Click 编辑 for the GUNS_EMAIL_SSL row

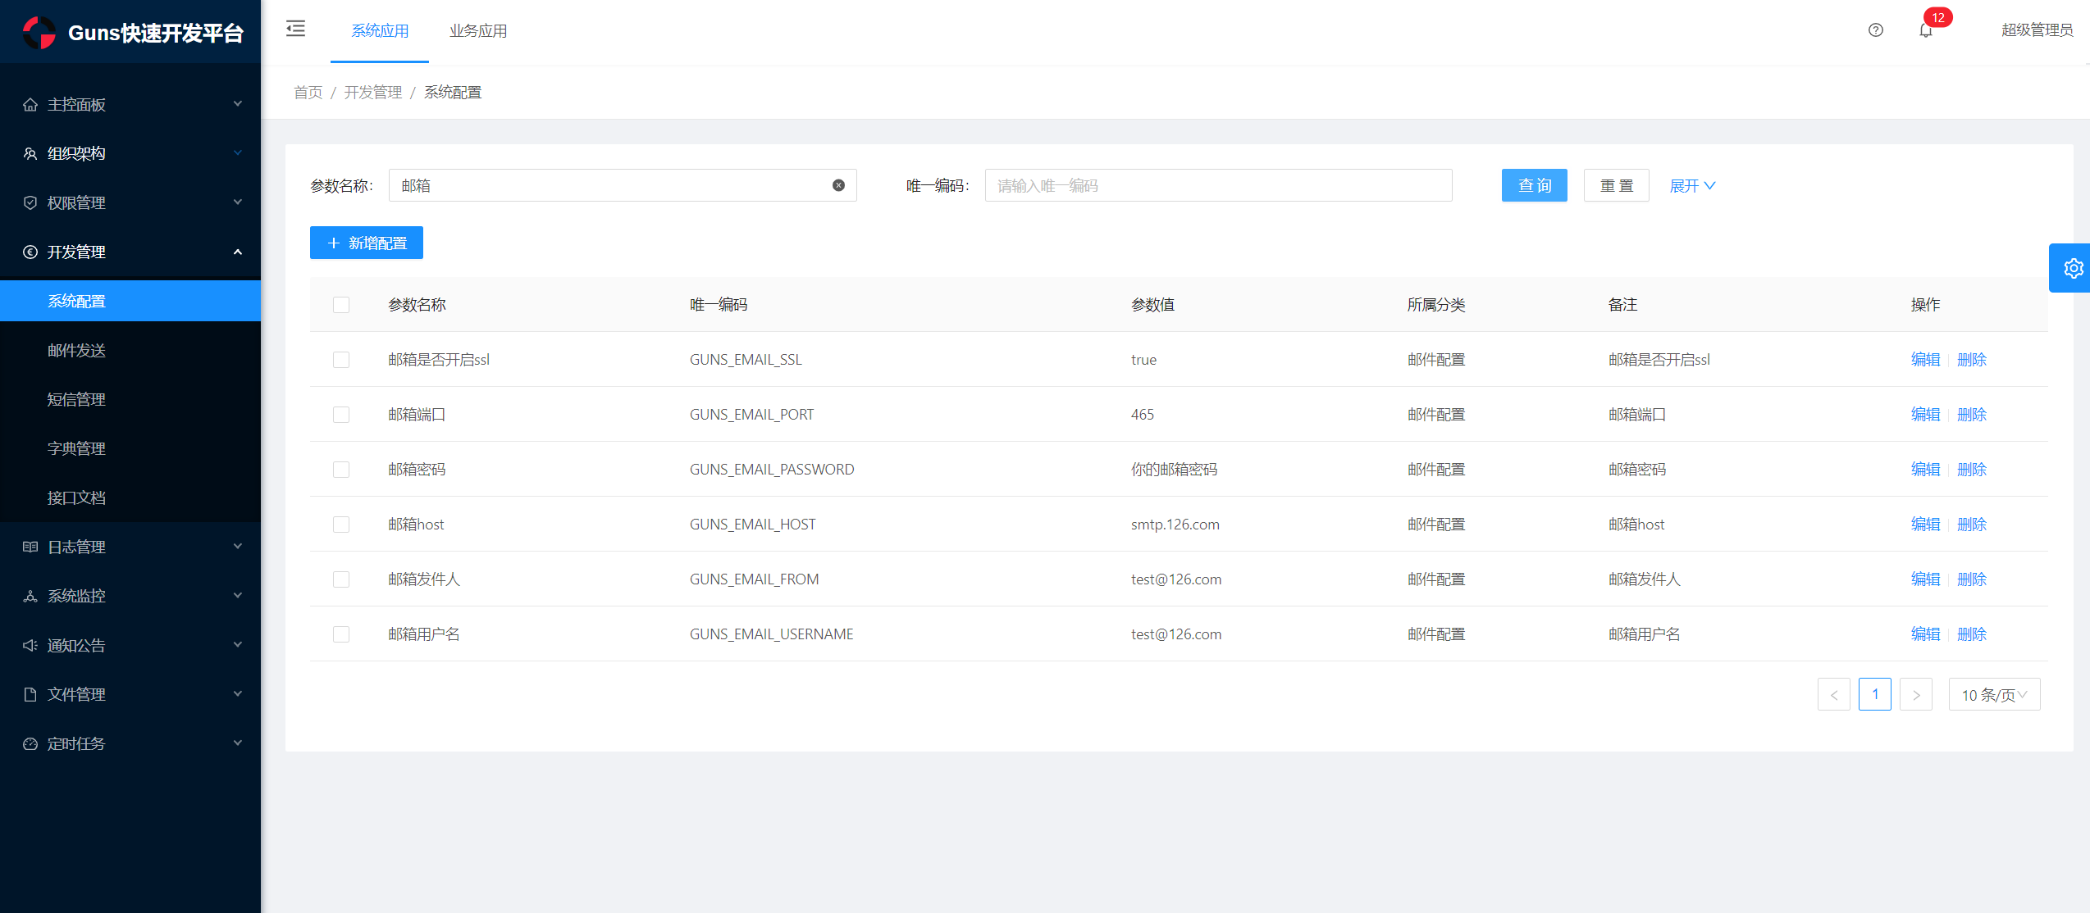(1924, 360)
